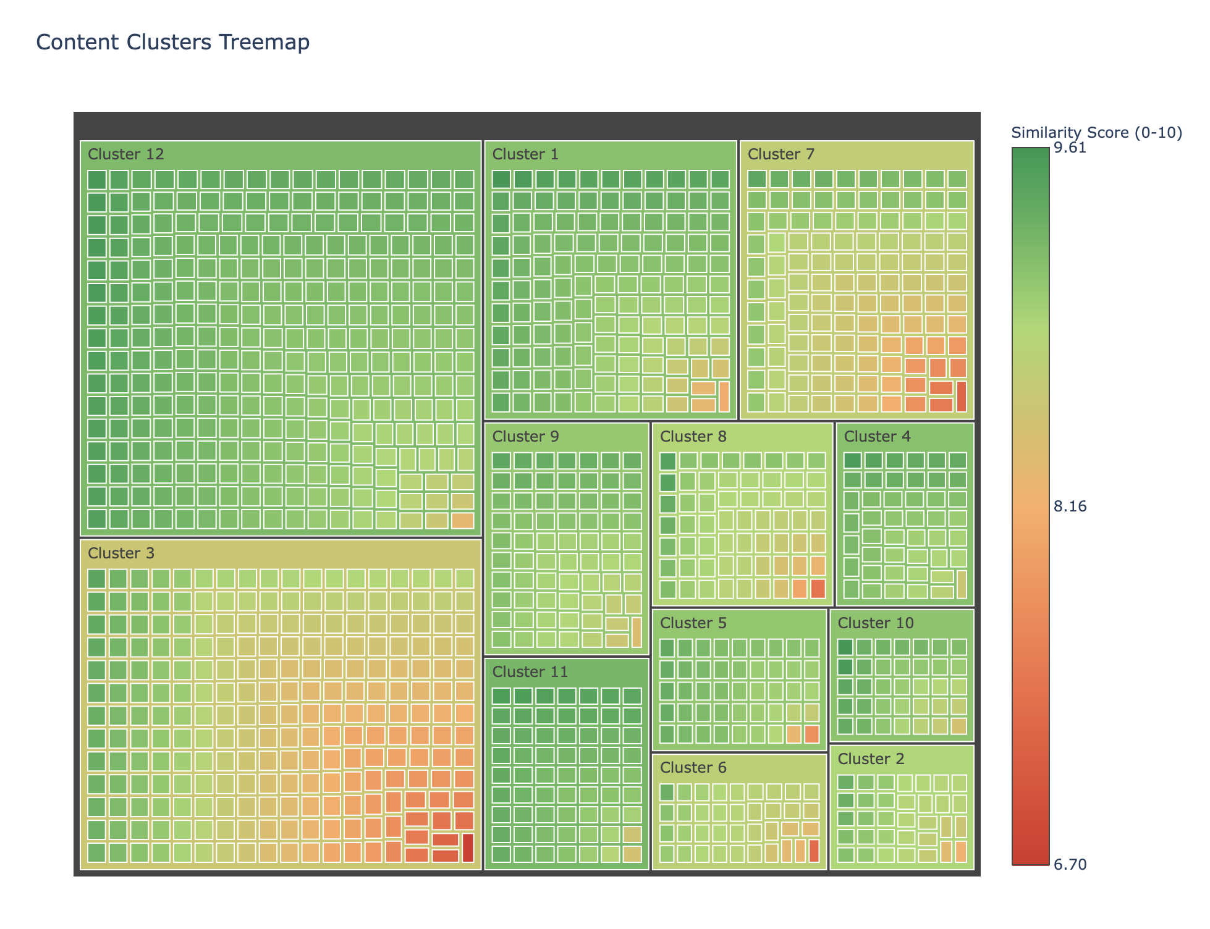
Task: Click the 8.16 colorbar tick label
Action: [1068, 507]
